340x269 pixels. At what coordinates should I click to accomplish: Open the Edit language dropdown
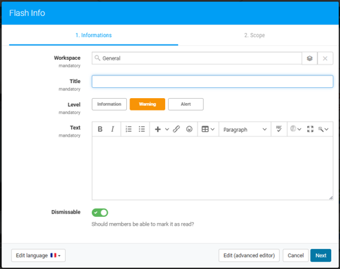(38, 255)
